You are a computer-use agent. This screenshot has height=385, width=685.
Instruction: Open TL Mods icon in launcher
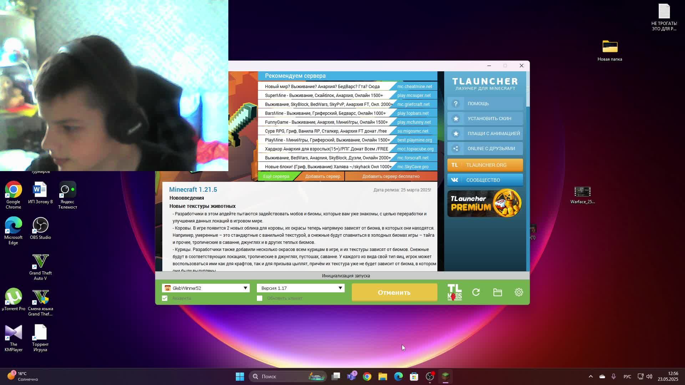coord(455,292)
